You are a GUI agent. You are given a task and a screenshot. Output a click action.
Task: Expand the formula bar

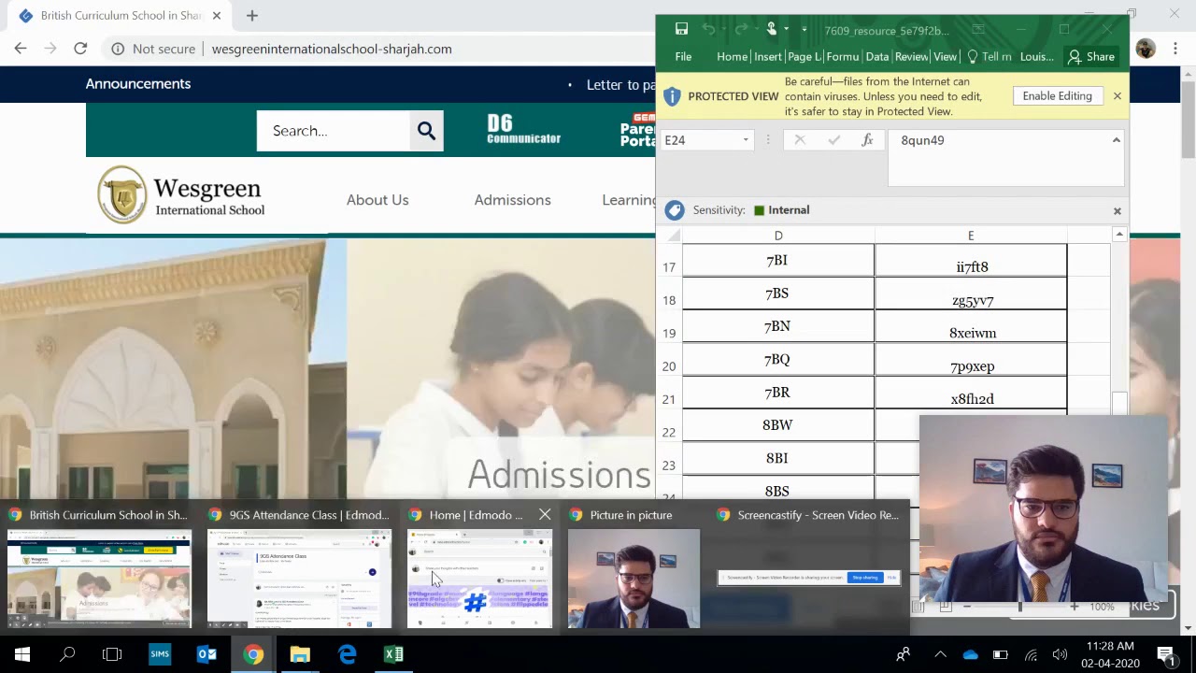click(1116, 140)
